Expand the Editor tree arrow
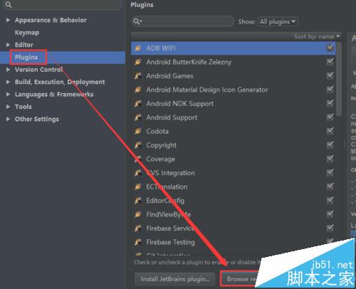Image resolution: width=356 pixels, height=289 pixels. (x=8, y=45)
